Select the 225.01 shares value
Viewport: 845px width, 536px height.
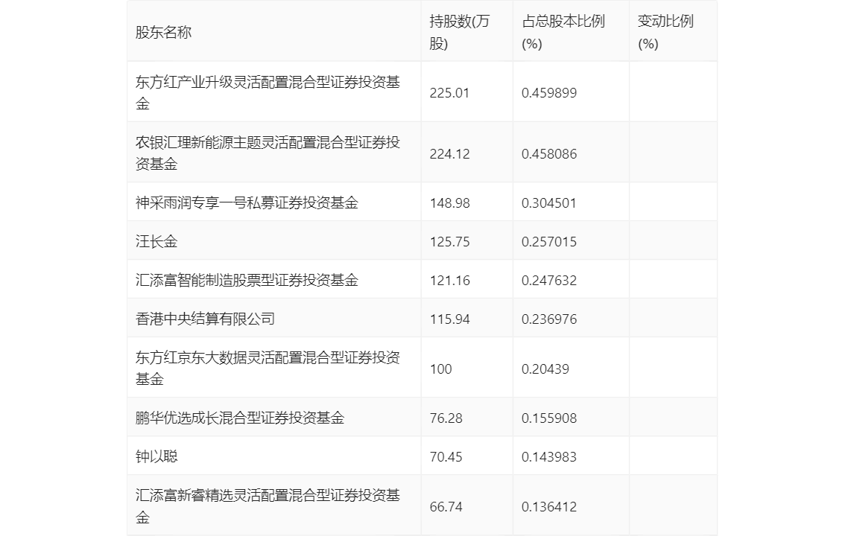point(449,93)
